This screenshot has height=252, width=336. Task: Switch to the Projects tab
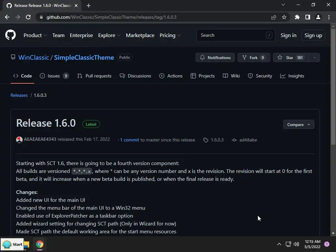[202, 76]
